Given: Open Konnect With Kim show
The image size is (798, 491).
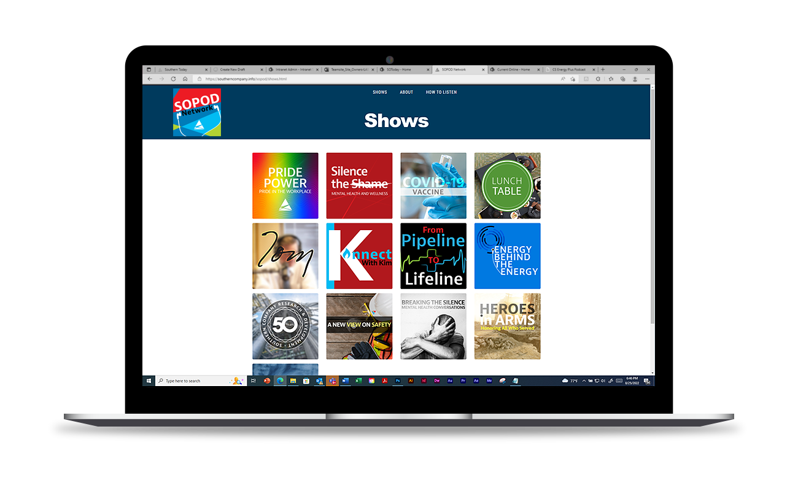Looking at the screenshot, I should click(359, 256).
